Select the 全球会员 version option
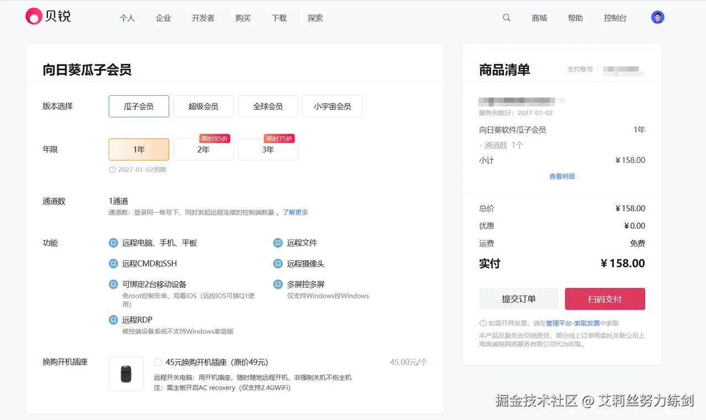706x420 pixels. pyautogui.click(x=268, y=106)
